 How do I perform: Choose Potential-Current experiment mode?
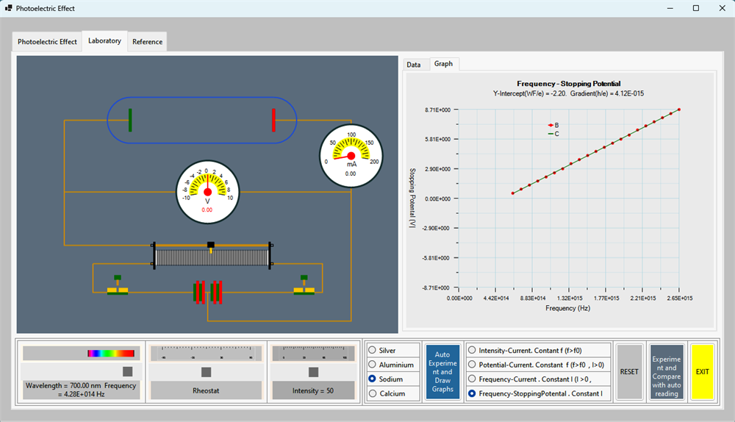click(x=539, y=365)
